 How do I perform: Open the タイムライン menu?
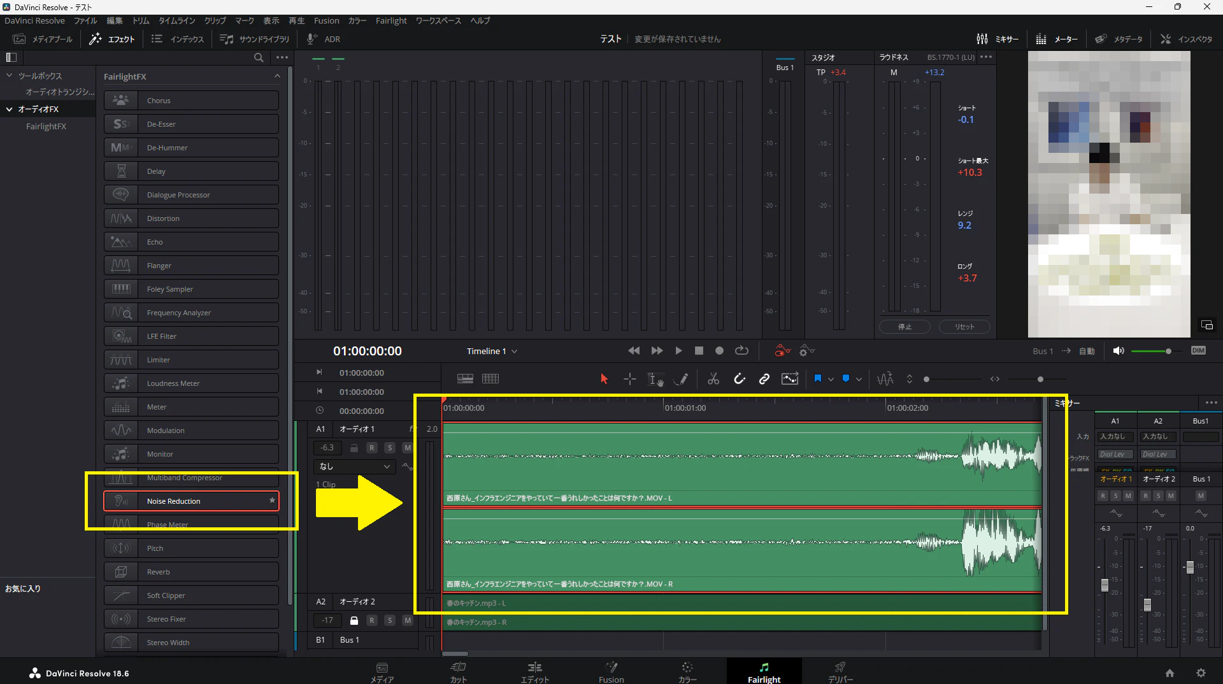tap(176, 20)
